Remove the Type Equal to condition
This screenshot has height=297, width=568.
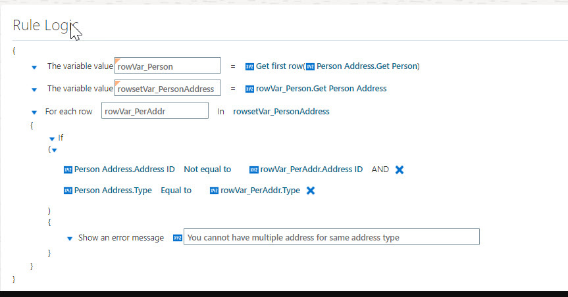[x=311, y=191]
